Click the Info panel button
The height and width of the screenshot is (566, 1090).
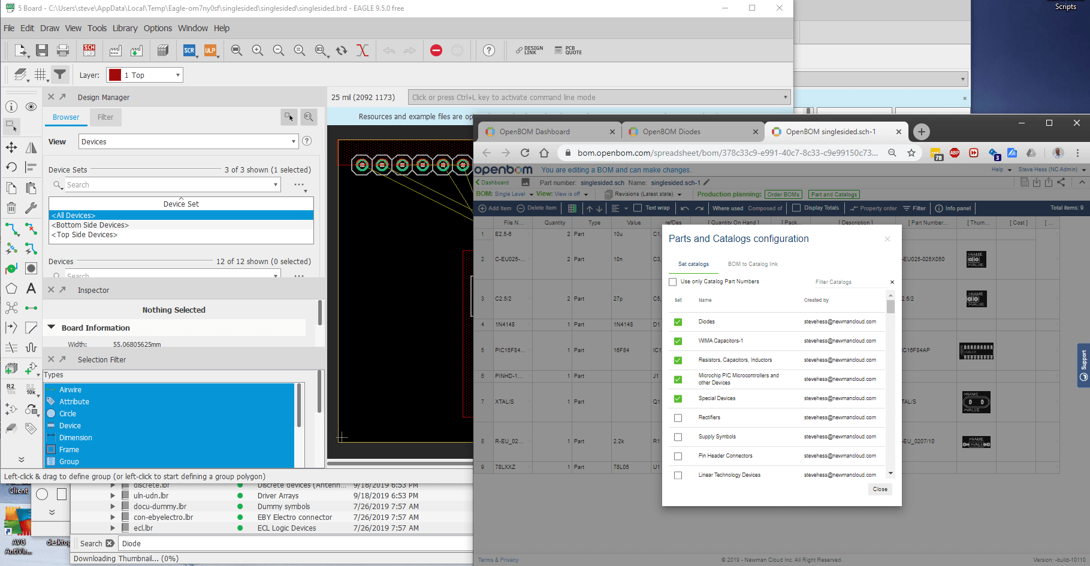point(953,208)
